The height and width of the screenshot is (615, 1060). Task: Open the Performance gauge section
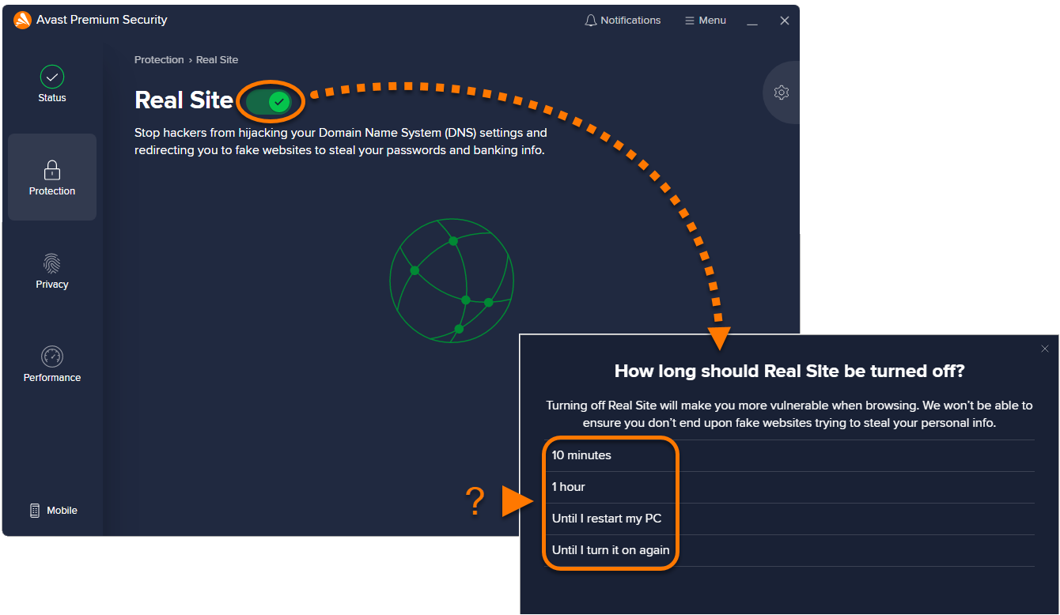point(52,364)
